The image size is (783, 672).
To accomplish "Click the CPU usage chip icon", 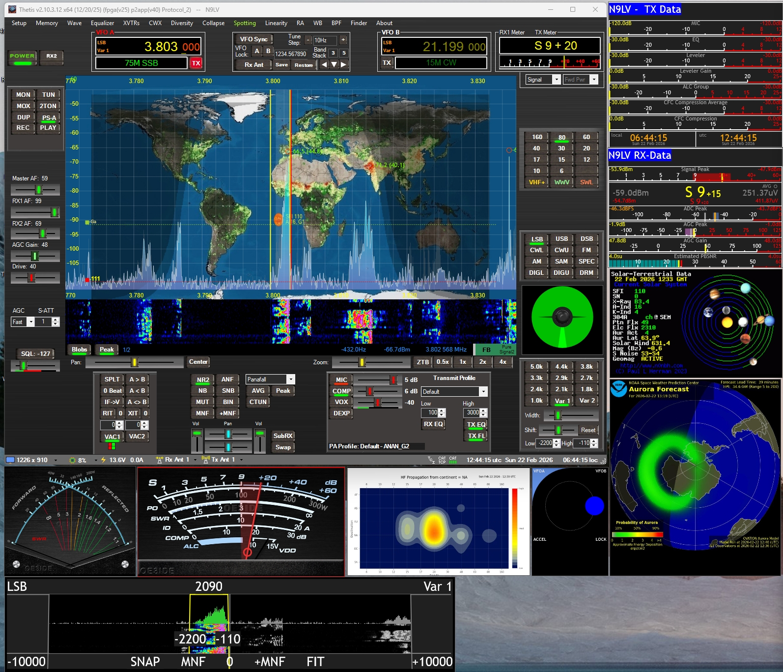I will pos(72,460).
